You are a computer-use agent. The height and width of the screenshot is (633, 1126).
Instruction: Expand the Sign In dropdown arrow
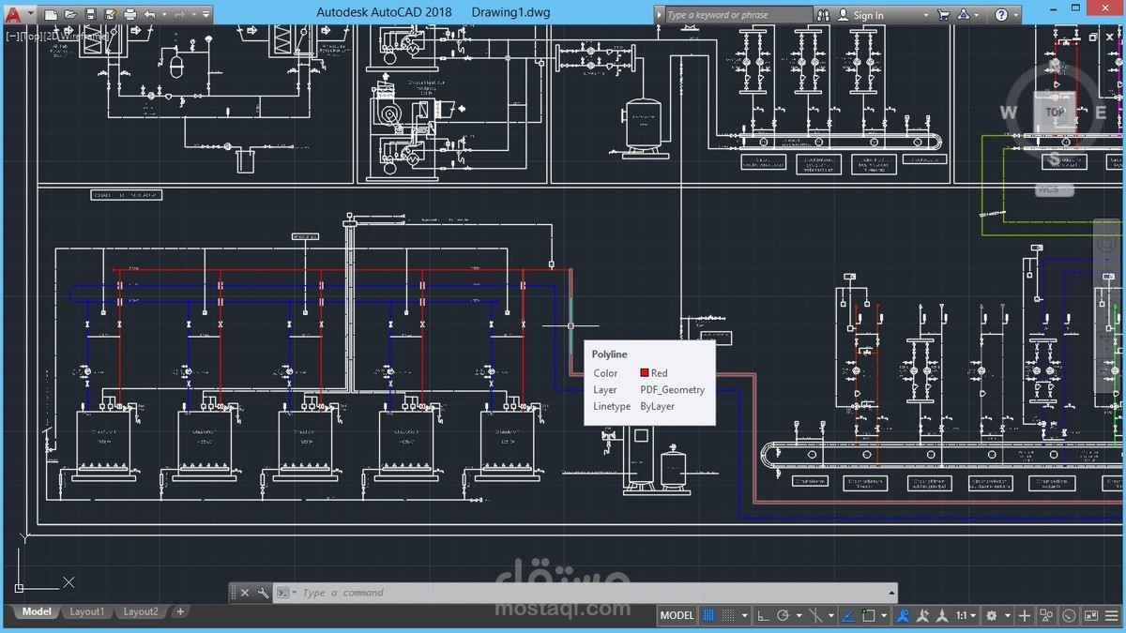pyautogui.click(x=926, y=15)
